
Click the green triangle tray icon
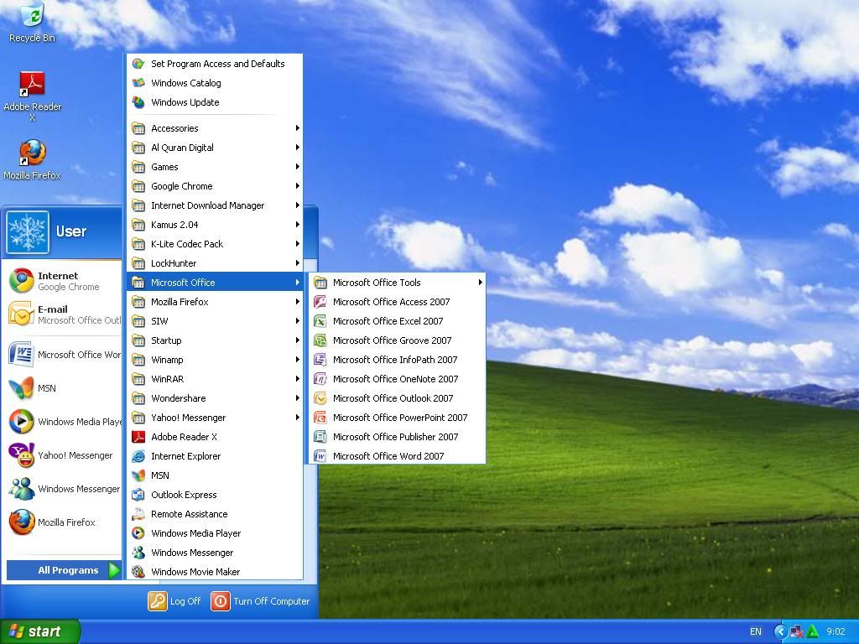coord(812,632)
